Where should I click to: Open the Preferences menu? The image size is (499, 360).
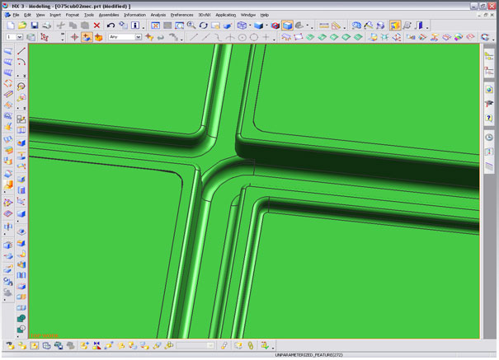[x=182, y=15]
